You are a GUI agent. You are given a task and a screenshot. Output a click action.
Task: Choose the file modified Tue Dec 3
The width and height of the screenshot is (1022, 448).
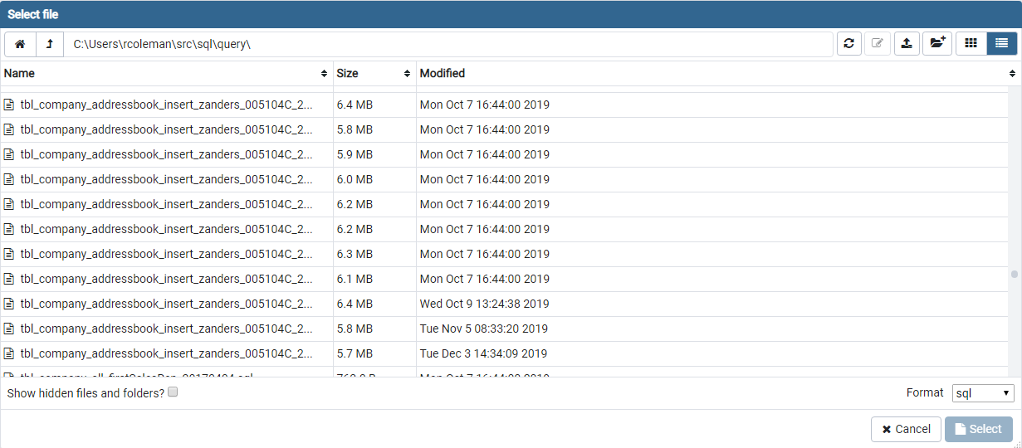pyautogui.click(x=166, y=353)
